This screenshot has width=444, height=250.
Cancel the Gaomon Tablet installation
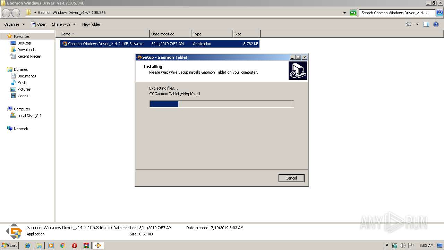pos(291,178)
